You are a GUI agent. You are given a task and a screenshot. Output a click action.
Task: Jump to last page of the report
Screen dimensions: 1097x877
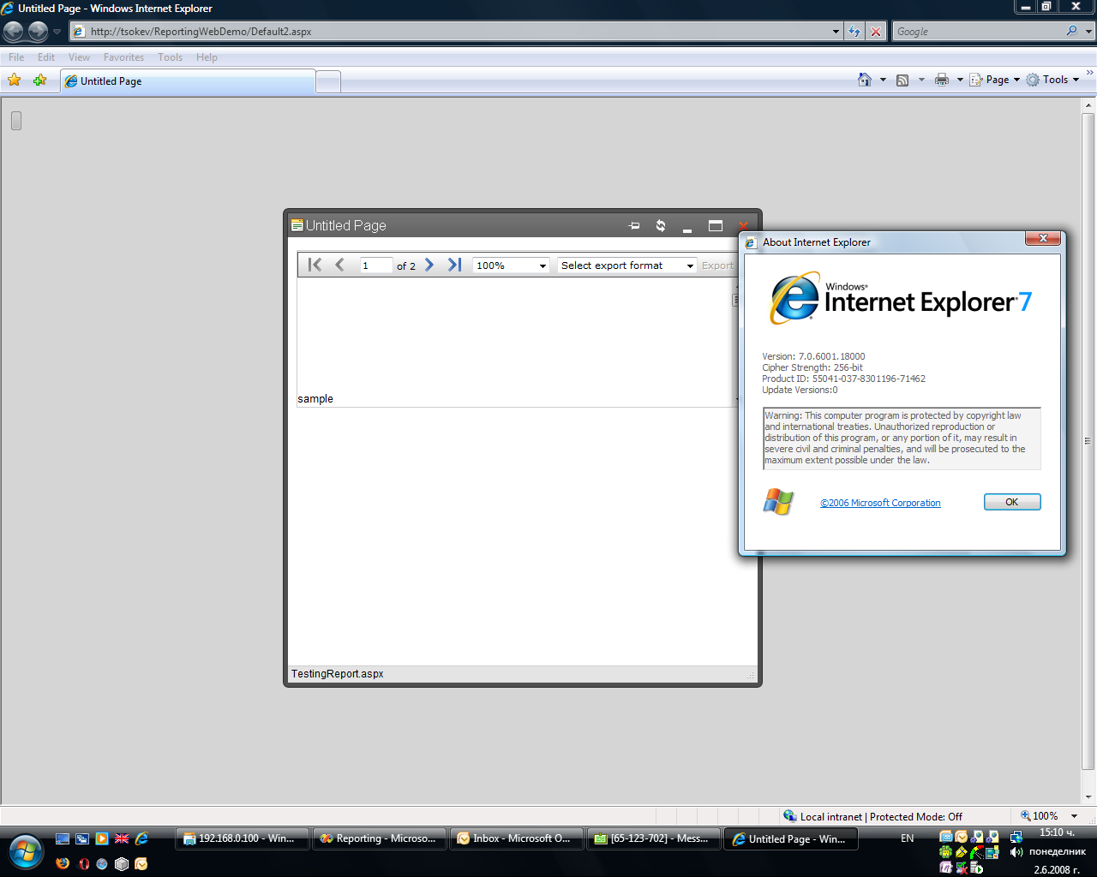(454, 265)
